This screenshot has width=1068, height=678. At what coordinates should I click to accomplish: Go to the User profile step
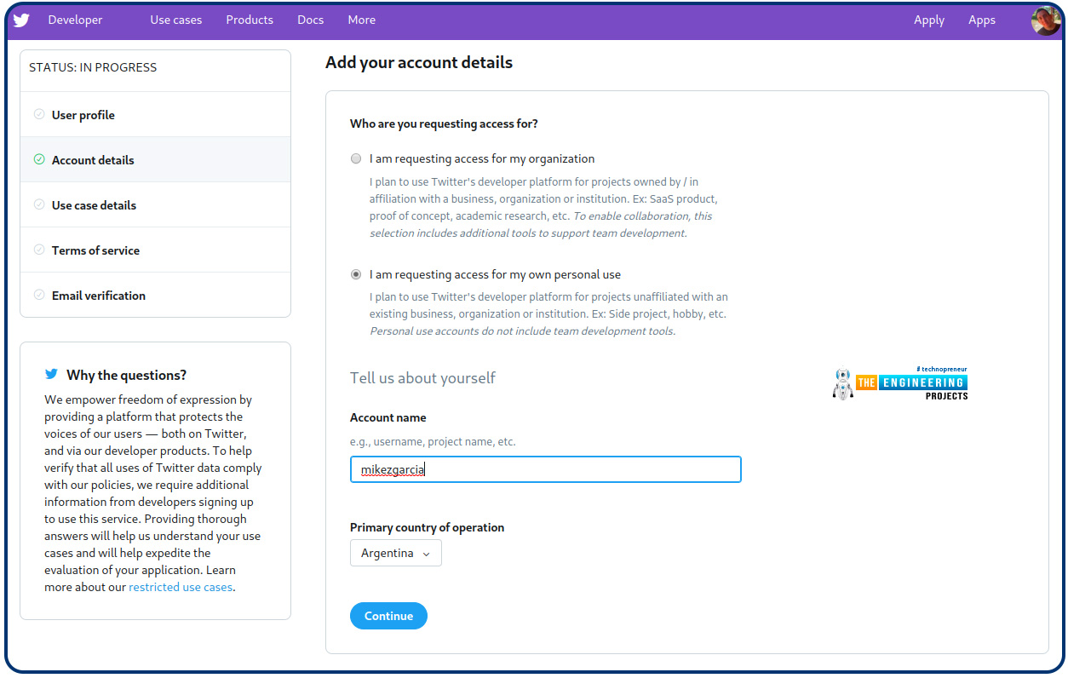click(x=155, y=115)
